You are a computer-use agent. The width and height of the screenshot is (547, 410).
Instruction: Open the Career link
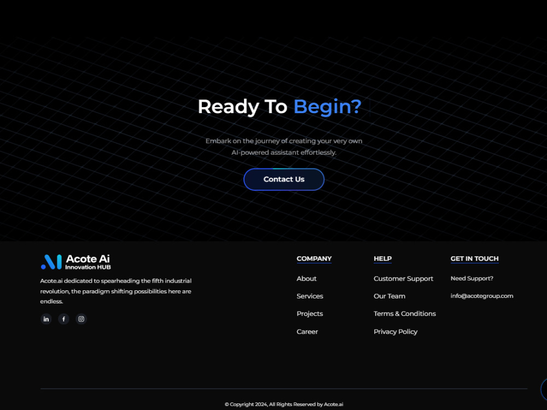(x=307, y=332)
